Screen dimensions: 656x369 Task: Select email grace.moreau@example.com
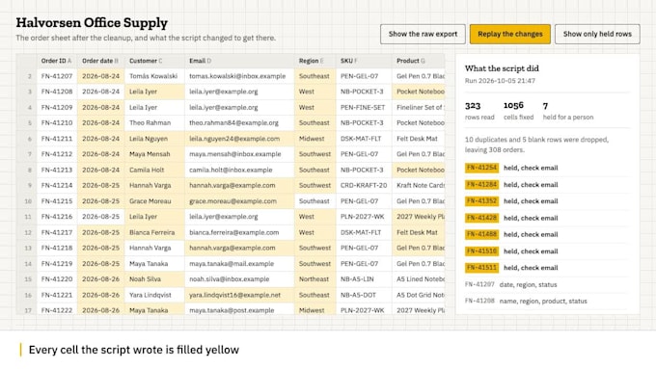click(239, 201)
